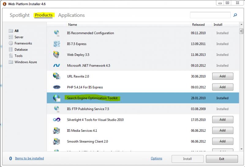Select PHP 5.4.14 For IIS Express name
The width and height of the screenshot is (245, 167).
coord(85,87)
